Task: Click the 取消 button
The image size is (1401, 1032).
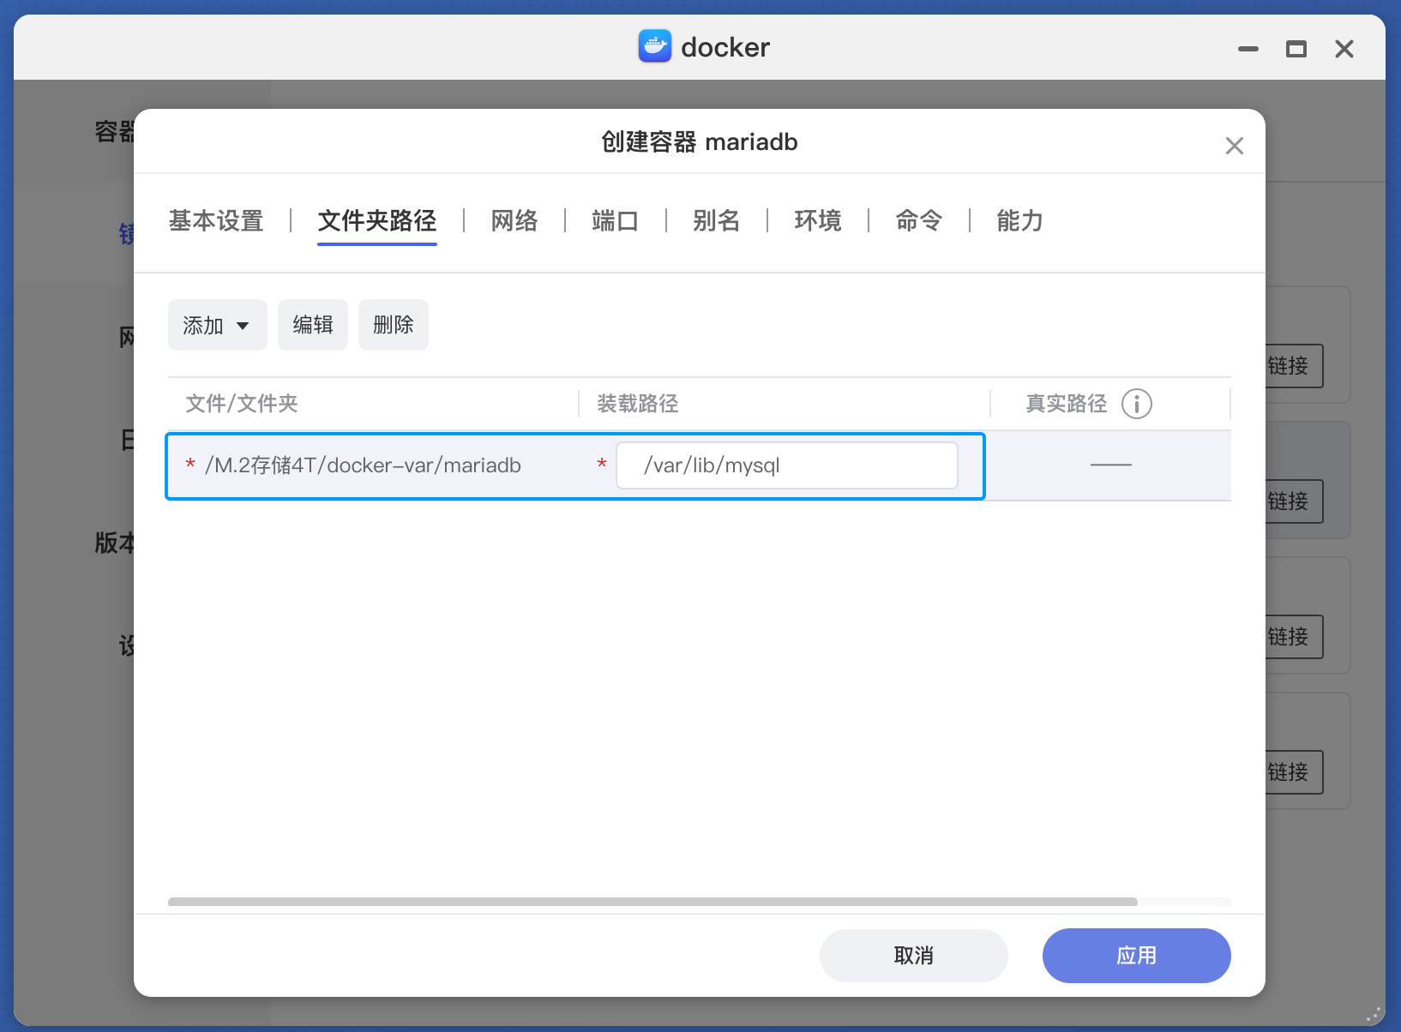Action: [x=914, y=956]
